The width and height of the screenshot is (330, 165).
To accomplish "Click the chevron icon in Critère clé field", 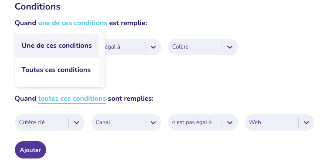I will click(77, 122).
